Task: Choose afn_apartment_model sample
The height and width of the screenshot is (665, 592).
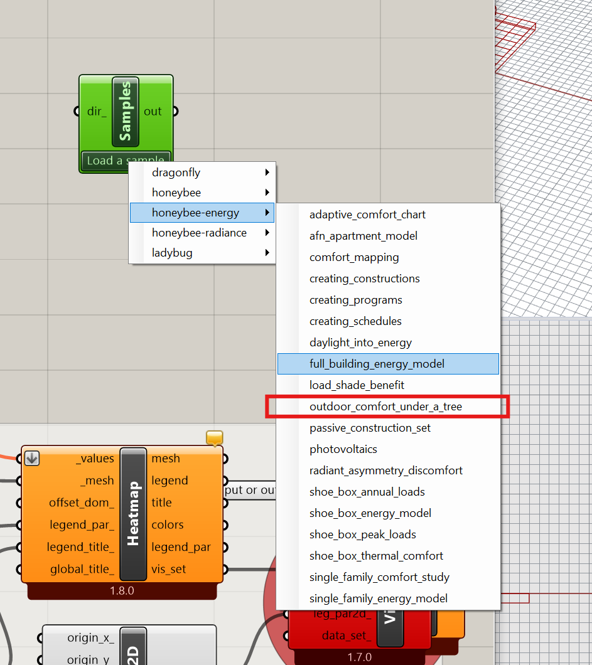Action: tap(388, 236)
